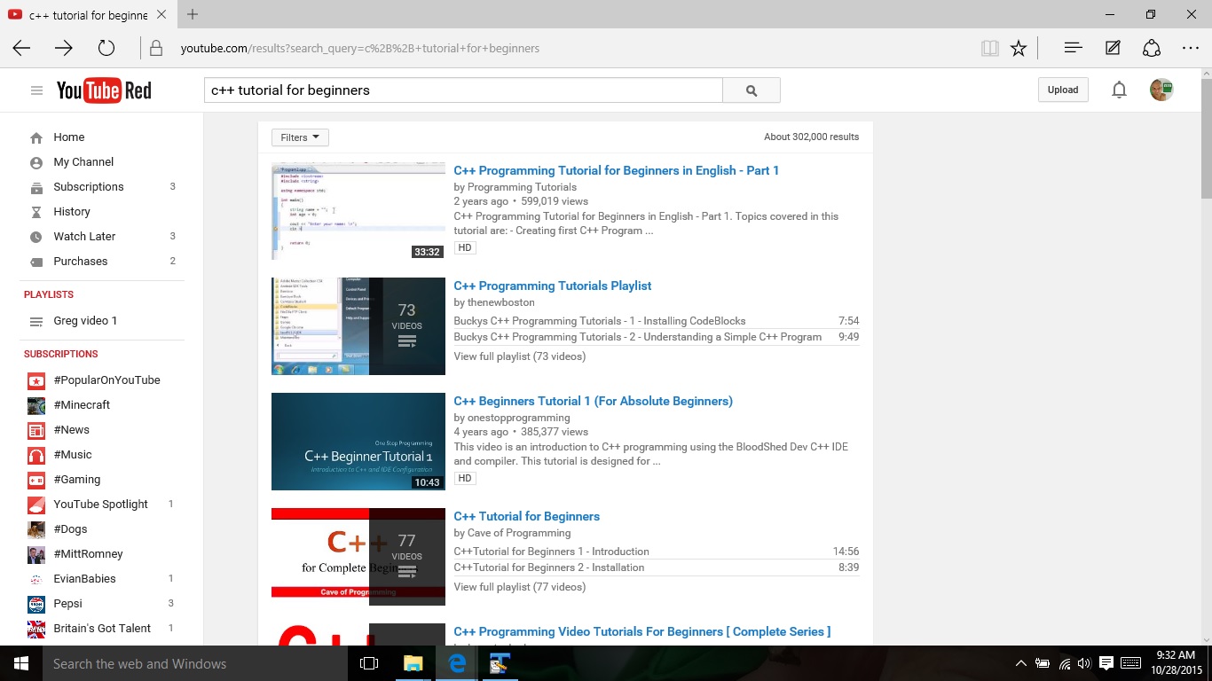Open Installing CodeBlocks video row
1212x681 pixels.
point(656,321)
